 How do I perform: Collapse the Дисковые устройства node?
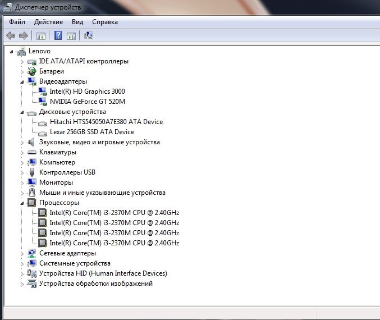click(22, 112)
